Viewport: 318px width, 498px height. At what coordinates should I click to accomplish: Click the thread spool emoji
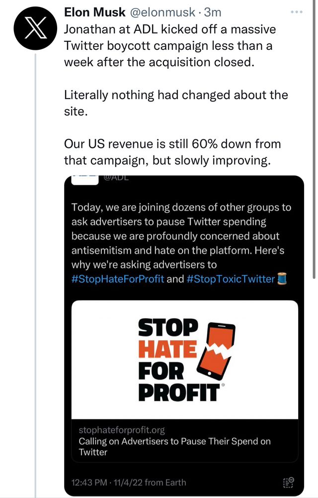(282, 279)
